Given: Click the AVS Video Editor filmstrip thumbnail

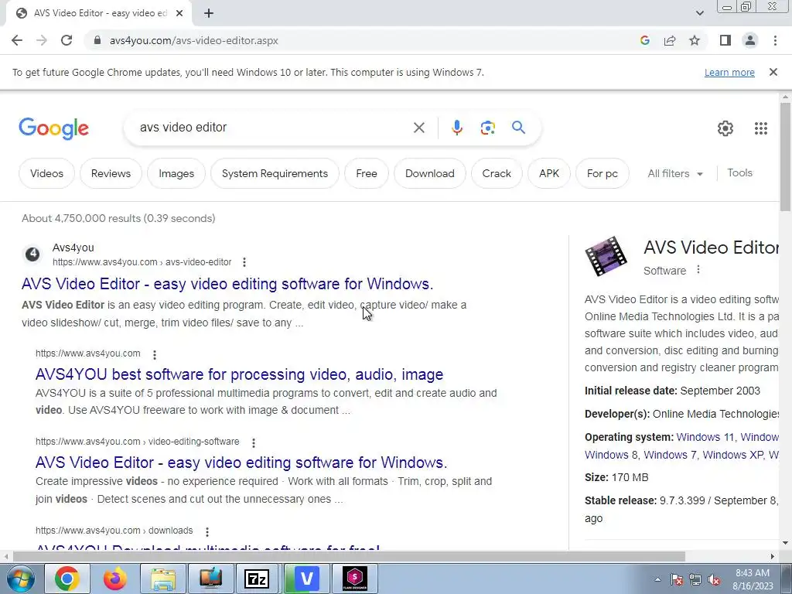Looking at the screenshot, I should [x=606, y=256].
